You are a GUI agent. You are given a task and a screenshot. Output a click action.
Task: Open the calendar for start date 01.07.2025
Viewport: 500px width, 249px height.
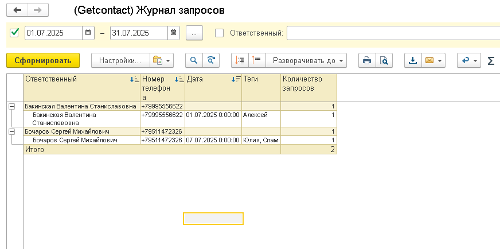88,33
